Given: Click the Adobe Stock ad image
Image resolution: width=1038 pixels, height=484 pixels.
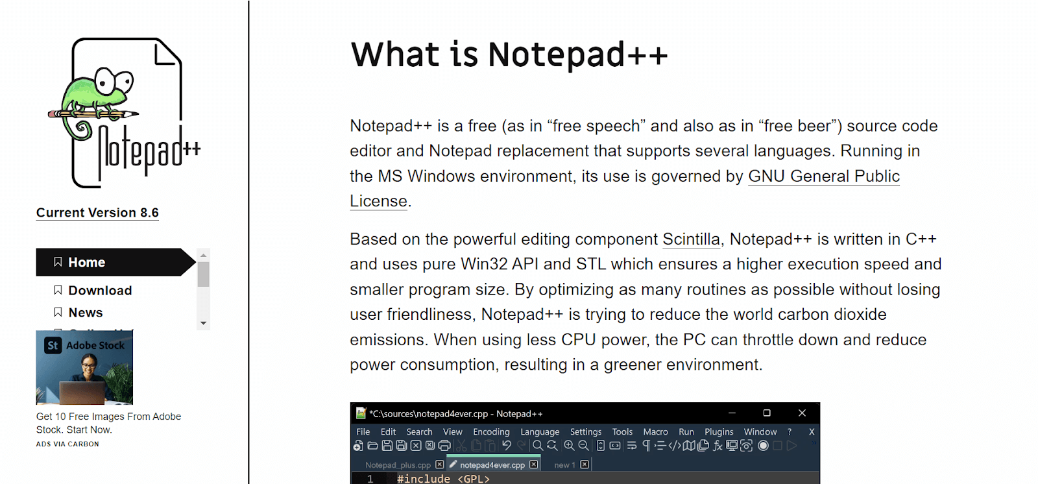Looking at the screenshot, I should (x=84, y=367).
